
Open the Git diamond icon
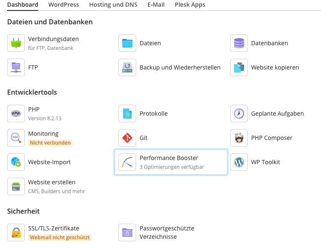tap(127, 138)
